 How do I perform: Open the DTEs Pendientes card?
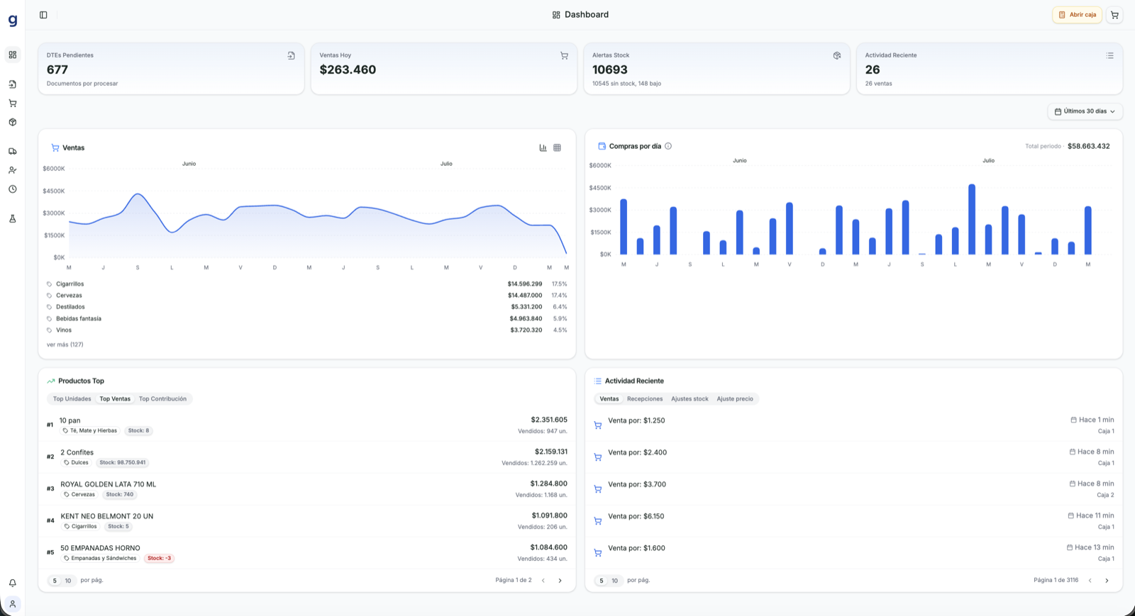point(171,69)
